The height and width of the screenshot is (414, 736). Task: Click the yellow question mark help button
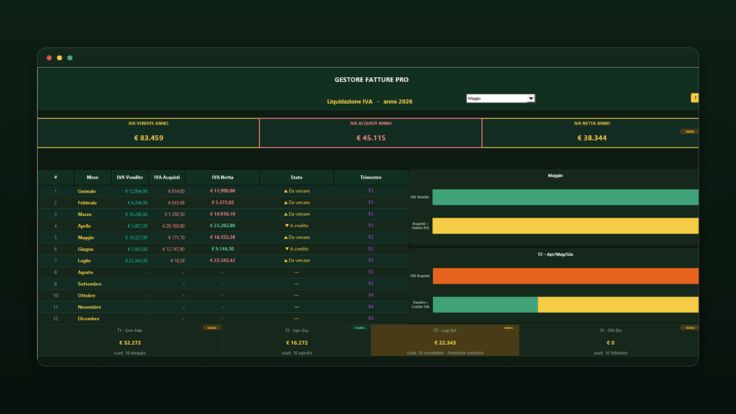694,97
